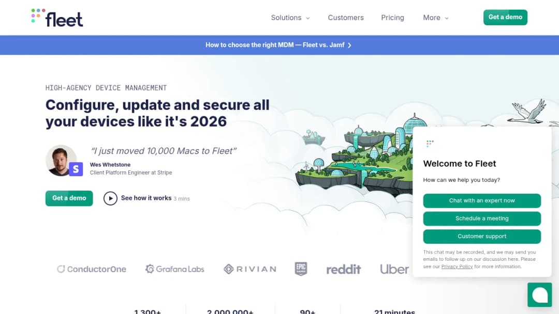Screen dimensions: 559x314
Task: Click the Fleet logo in header
Action: coord(57,18)
